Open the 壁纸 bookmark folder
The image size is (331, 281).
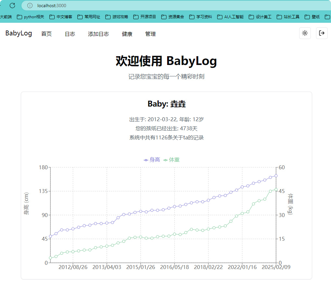pos(312,17)
